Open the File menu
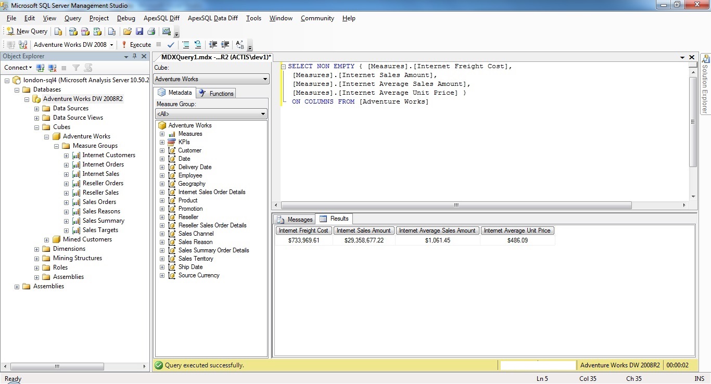 click(x=11, y=18)
